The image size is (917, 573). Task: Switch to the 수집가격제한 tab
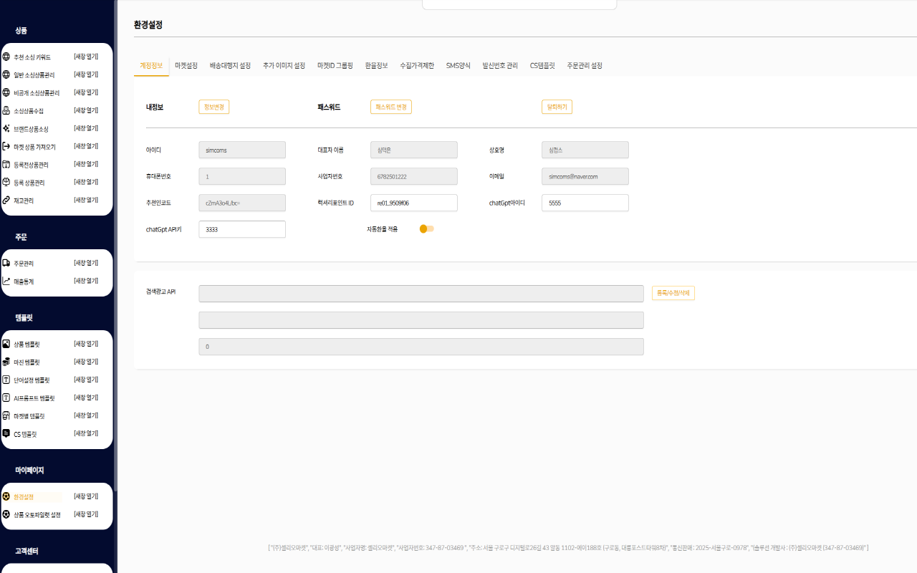tap(417, 66)
